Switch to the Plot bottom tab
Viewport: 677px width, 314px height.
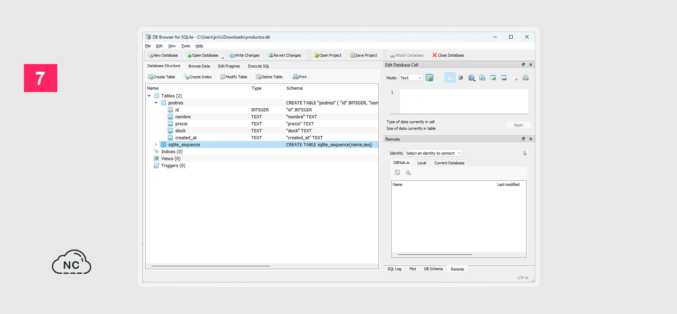click(413, 269)
